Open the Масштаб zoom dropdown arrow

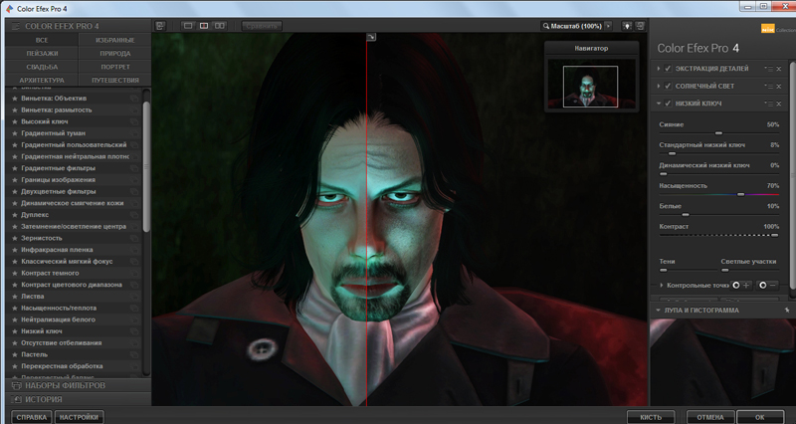[x=608, y=26]
